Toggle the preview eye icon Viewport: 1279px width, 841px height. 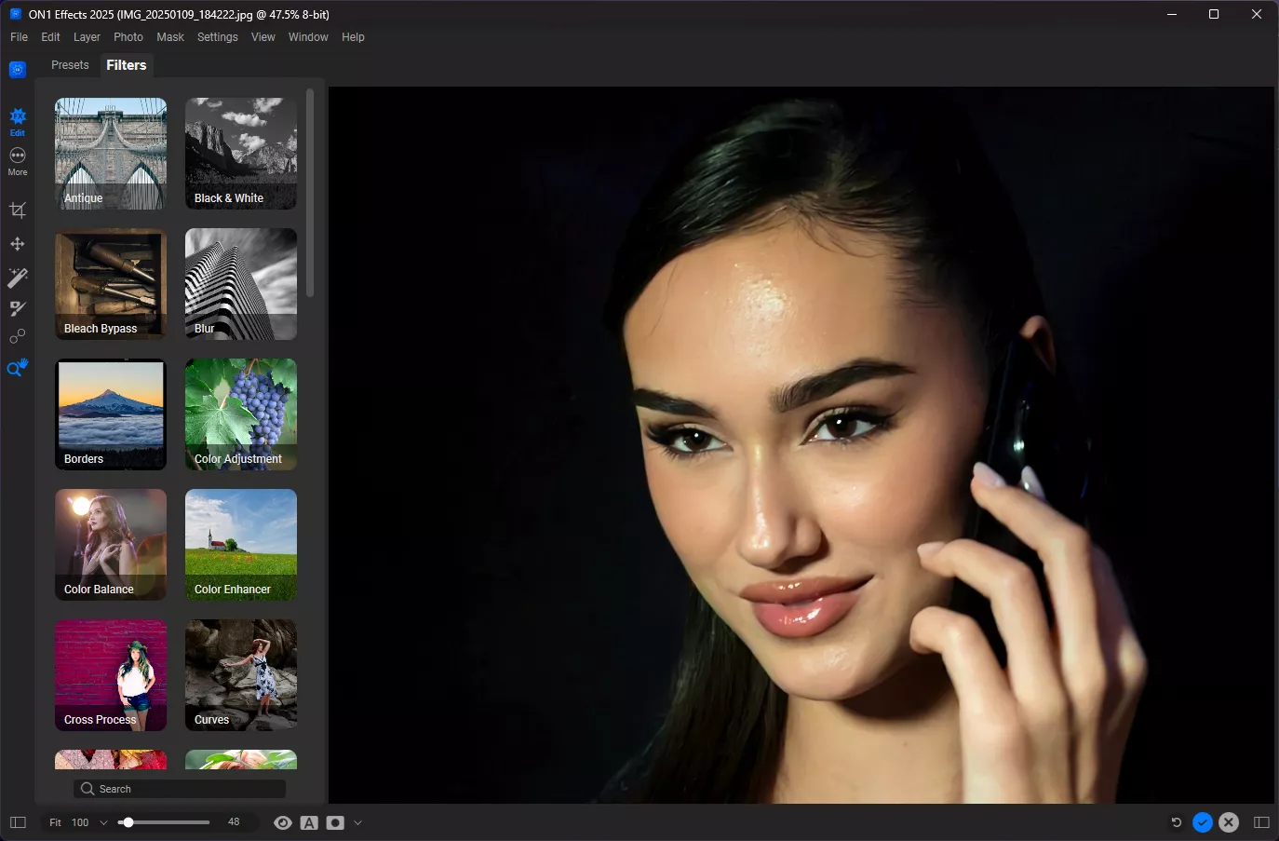click(283, 822)
